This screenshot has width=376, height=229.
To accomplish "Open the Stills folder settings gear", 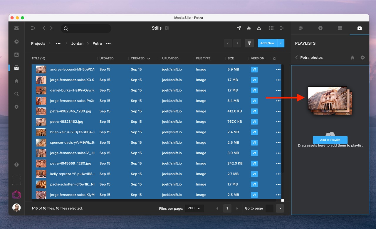I will click(x=167, y=28).
